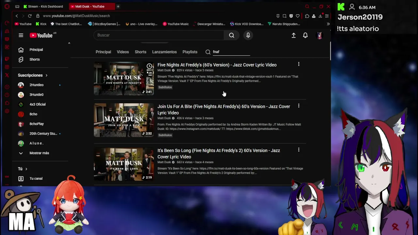Open the YouTube guide hamburger menu
418x235 pixels.
tap(21, 35)
